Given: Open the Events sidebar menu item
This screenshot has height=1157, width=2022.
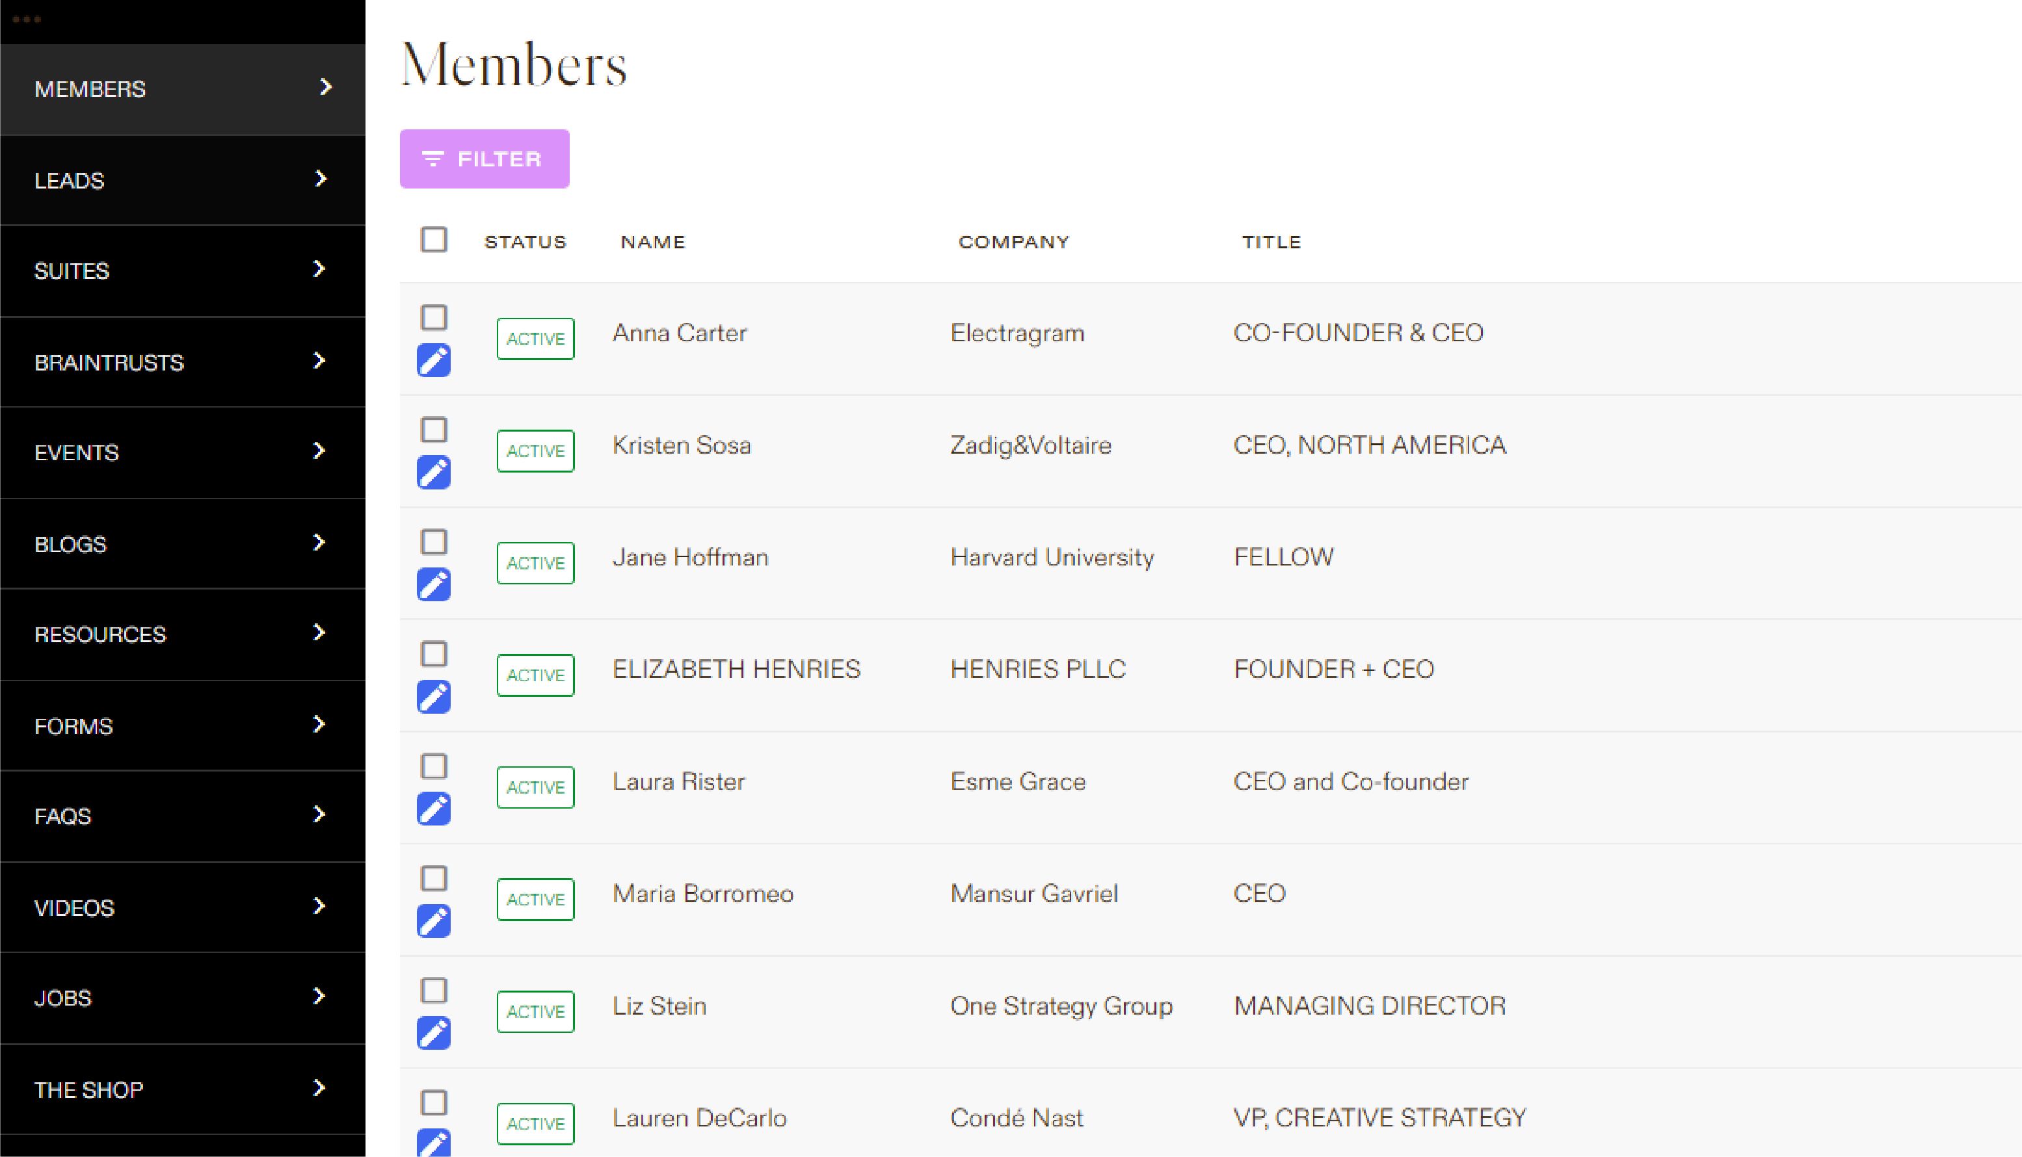Looking at the screenshot, I should [76, 452].
